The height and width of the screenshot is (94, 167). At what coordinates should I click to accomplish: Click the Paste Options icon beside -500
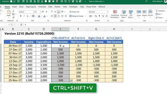(71, 80)
